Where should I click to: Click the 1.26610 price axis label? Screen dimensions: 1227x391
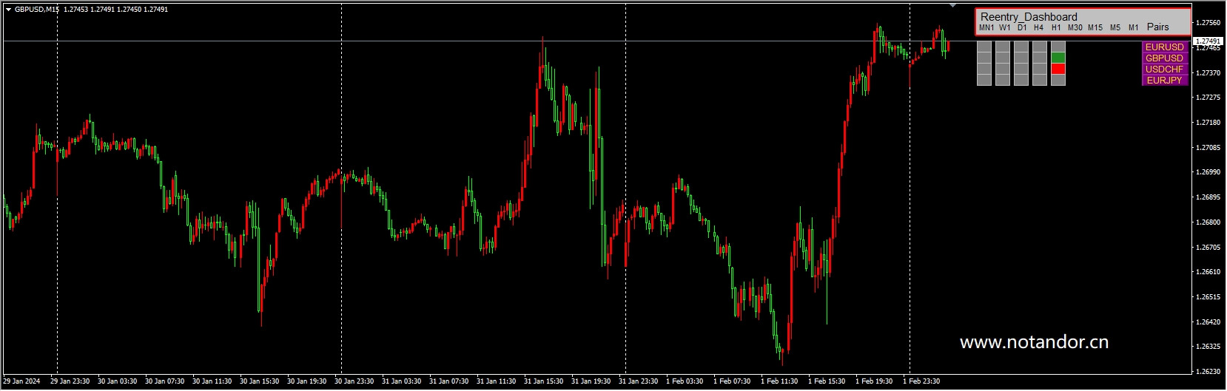(x=1209, y=272)
